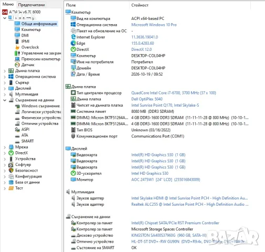Click the Оптични устройства disc icon
Viewport: 265px width, 252px height.
(17, 123)
